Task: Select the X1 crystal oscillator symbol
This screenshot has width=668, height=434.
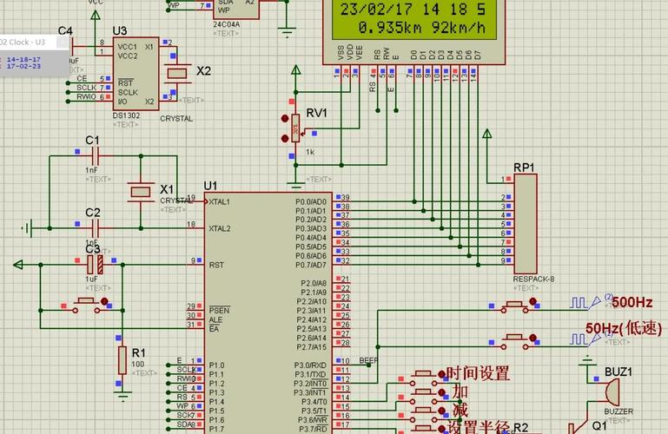Action: coord(141,191)
